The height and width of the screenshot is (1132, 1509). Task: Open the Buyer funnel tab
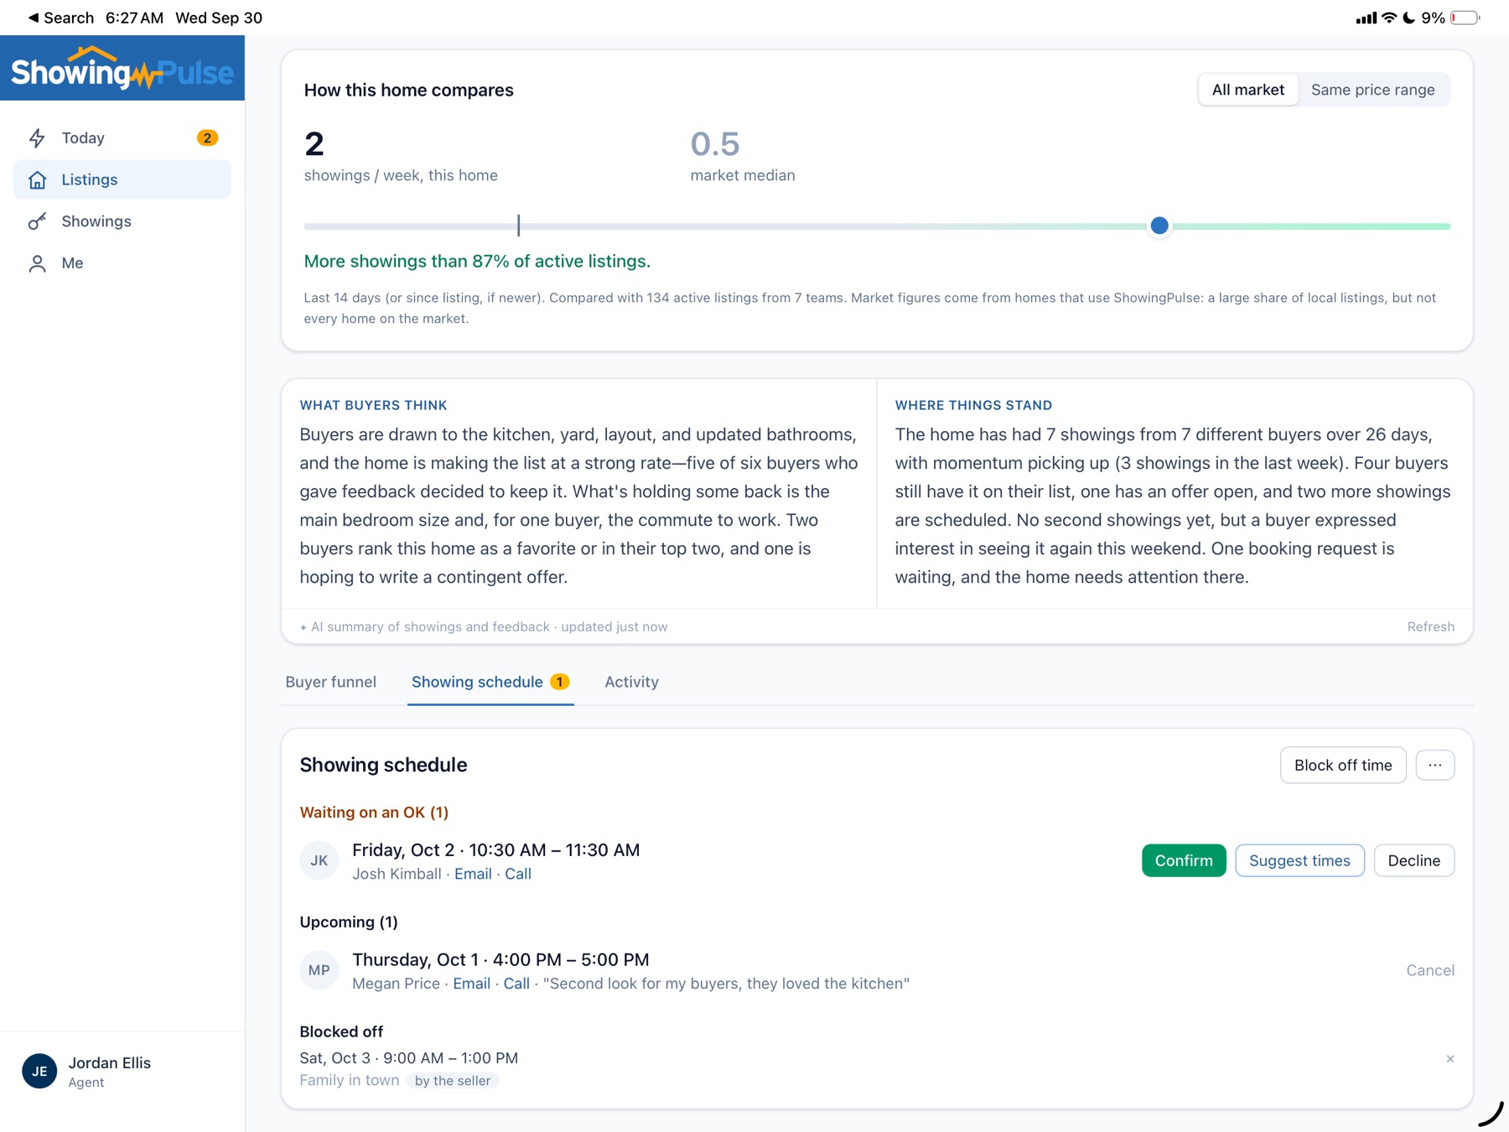(330, 682)
